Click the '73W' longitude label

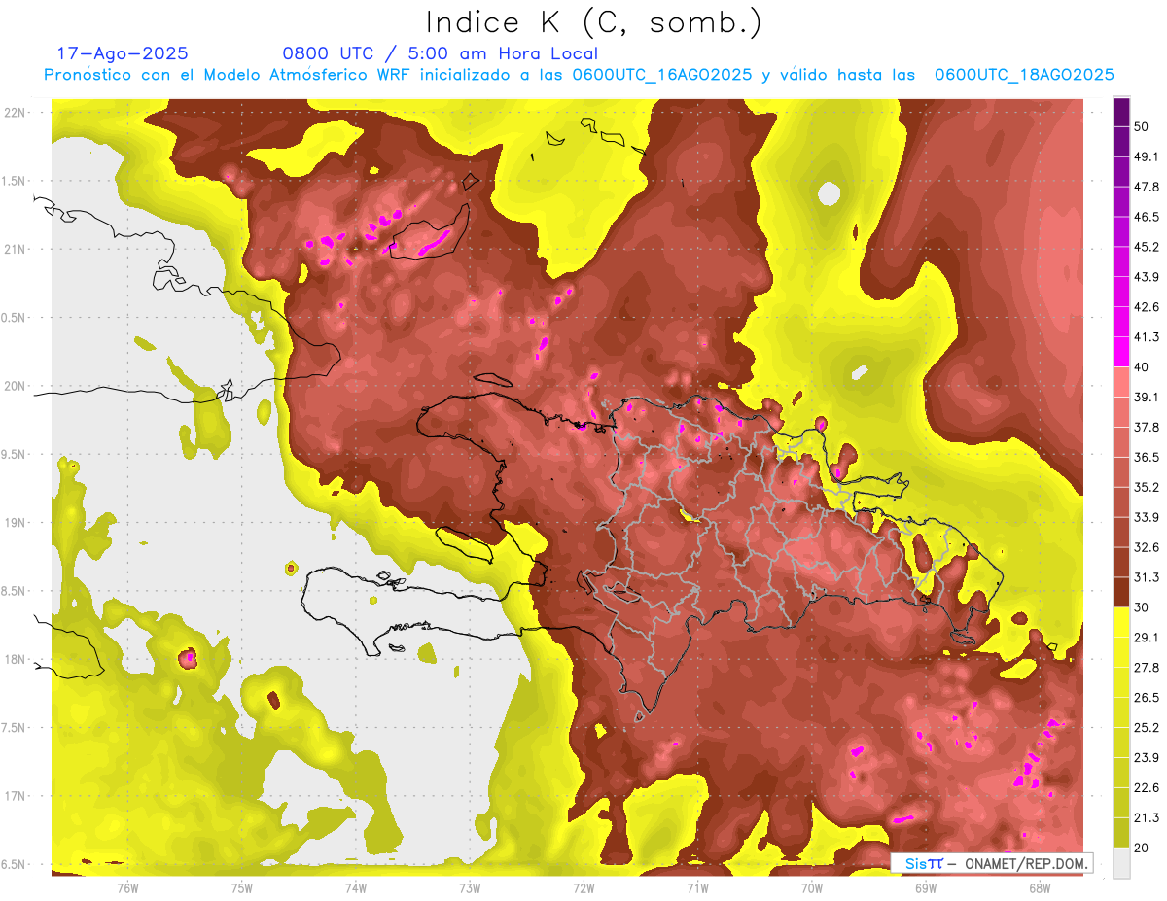tap(469, 887)
